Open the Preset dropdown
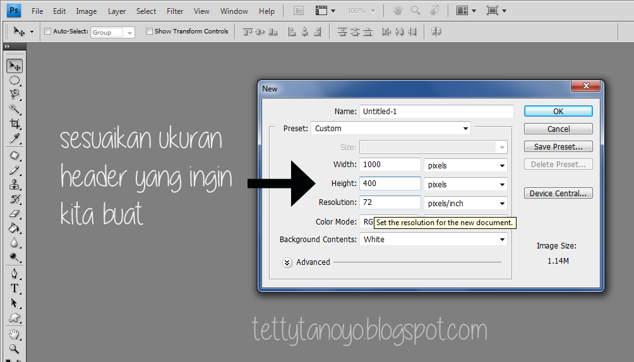Screen dimensions: 634x362 pyautogui.click(x=391, y=129)
